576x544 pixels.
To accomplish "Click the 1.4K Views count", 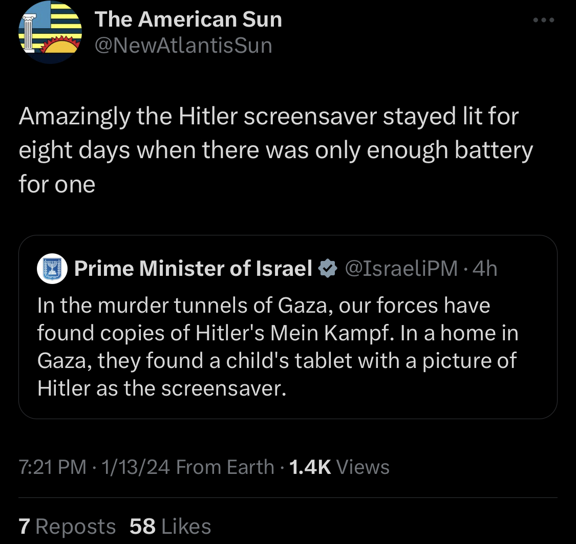I will [339, 467].
